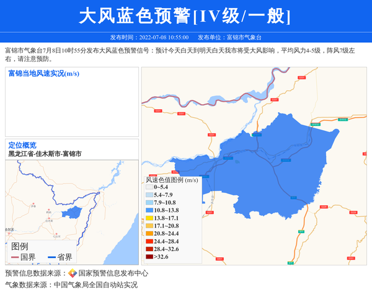Click the small blue Fujin region on overview map
This screenshot has height=292, width=372.
tap(73, 213)
